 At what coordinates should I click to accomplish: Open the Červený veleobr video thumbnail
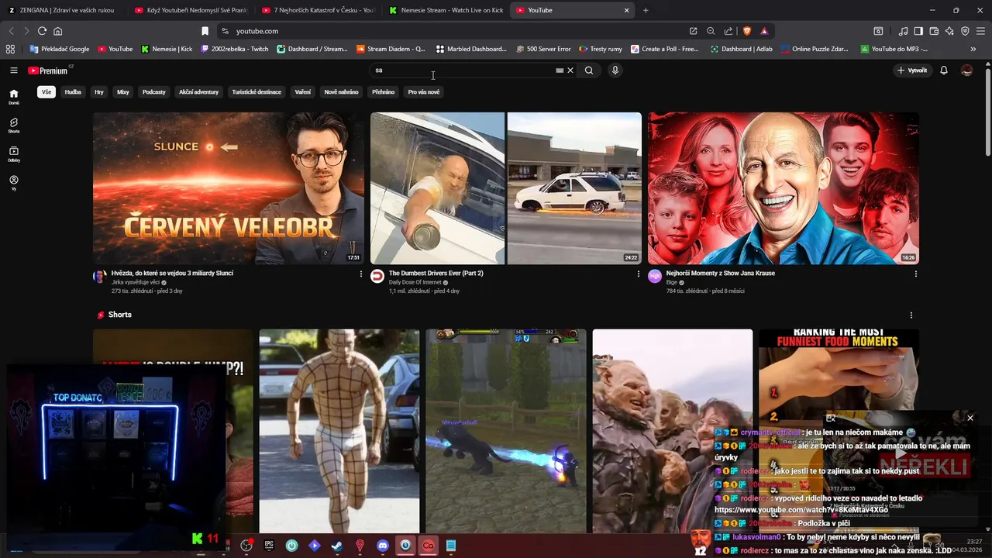(x=228, y=188)
